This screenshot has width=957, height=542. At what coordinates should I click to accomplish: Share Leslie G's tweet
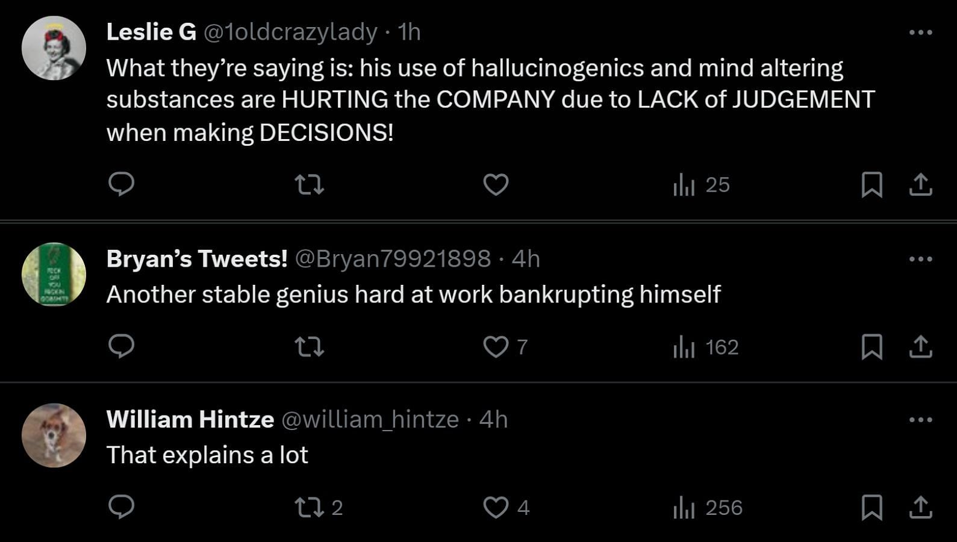(920, 184)
